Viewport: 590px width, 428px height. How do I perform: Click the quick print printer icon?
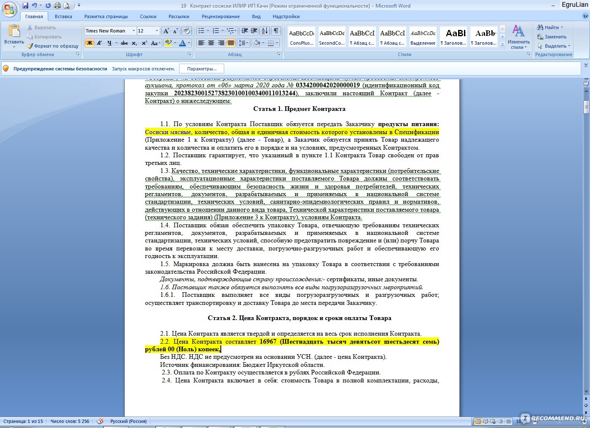click(x=57, y=5)
